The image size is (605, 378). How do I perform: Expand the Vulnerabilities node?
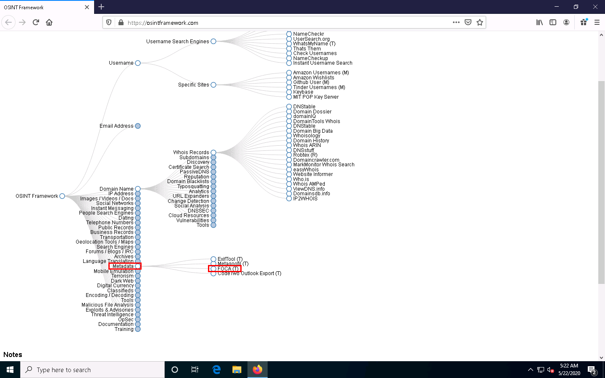tap(213, 220)
